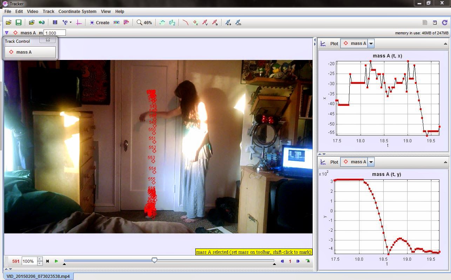Expand the calibration tools dropdown arrow
451x280 pixels.
(x=70, y=22)
